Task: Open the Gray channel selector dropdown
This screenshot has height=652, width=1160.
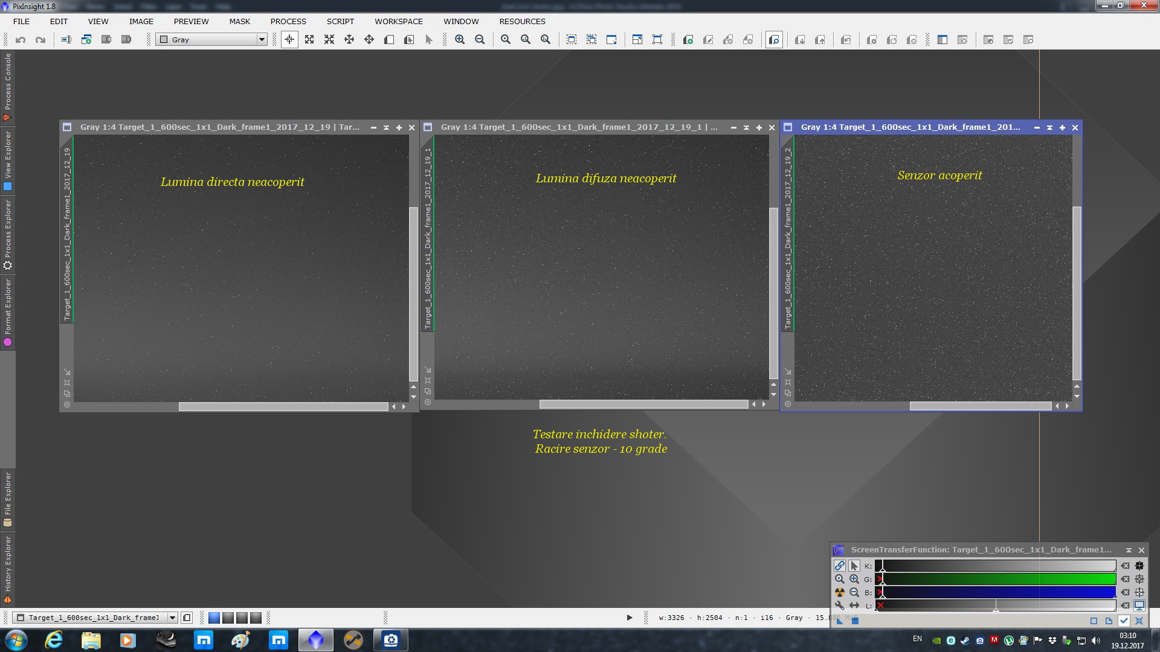Action: tap(262, 40)
